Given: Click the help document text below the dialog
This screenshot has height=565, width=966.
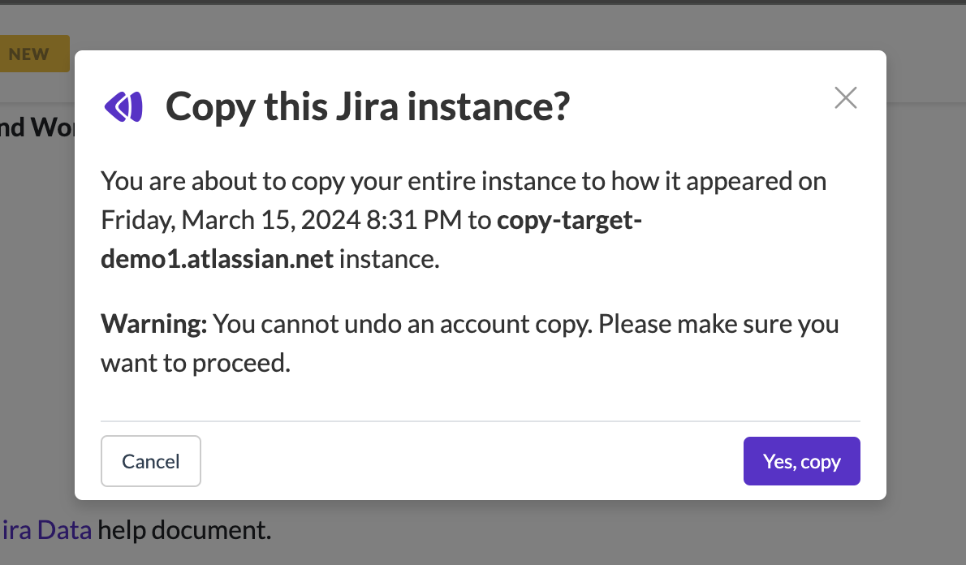Looking at the screenshot, I should pyautogui.click(x=183, y=529).
